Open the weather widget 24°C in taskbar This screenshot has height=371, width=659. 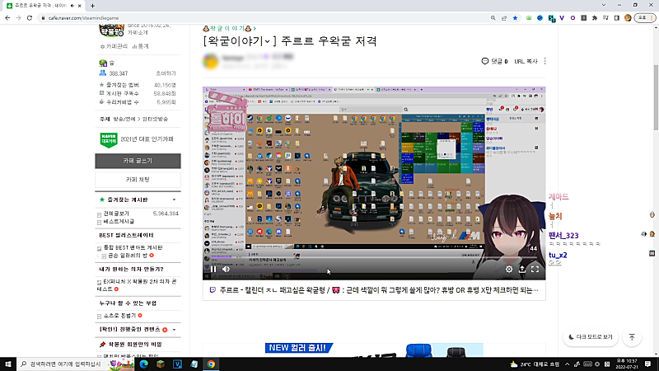tap(535, 364)
